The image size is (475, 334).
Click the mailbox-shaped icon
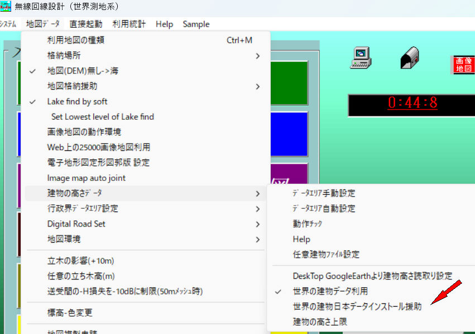tap(410, 57)
